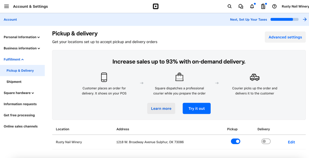Open the messages chat bubble icon
Viewport: 309px width, 158px height.
coord(241,6)
